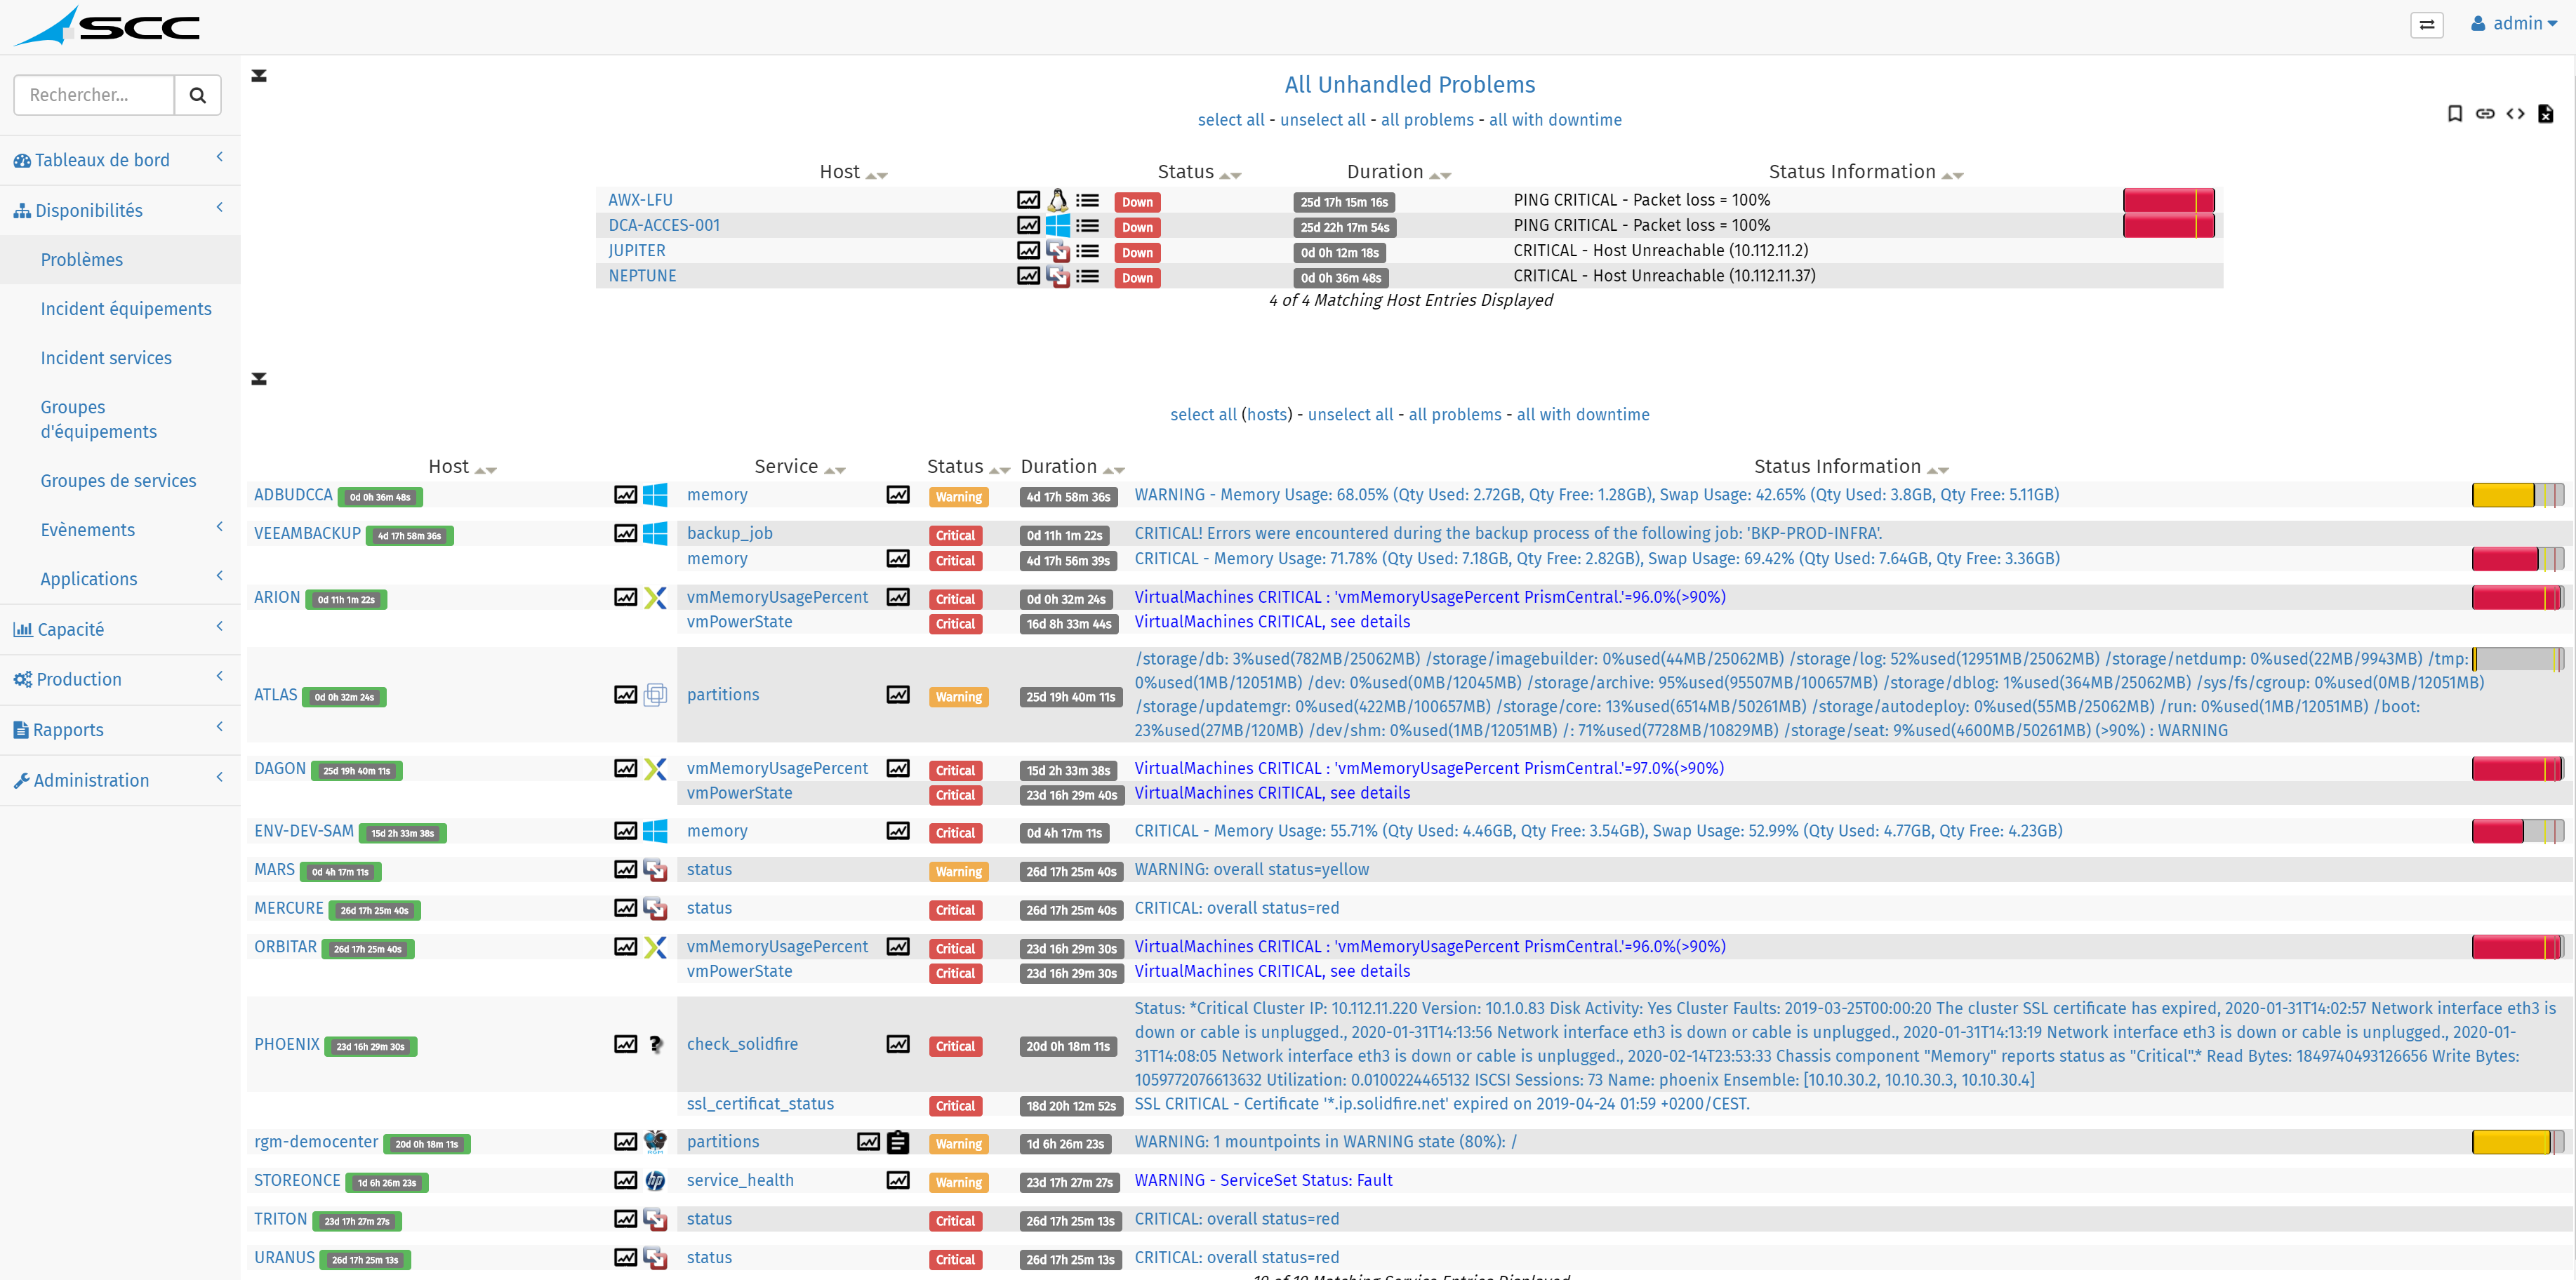Click Windows icon for DCA-ACCES-001 host
The height and width of the screenshot is (1280, 2576).
[x=1057, y=226]
